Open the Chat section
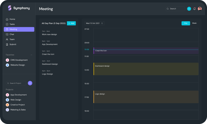The image size is (207, 124). coord(12,34)
